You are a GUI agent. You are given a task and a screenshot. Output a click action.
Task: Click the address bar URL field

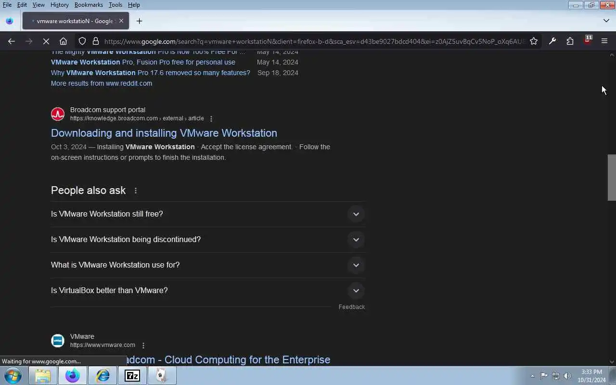coord(314,41)
